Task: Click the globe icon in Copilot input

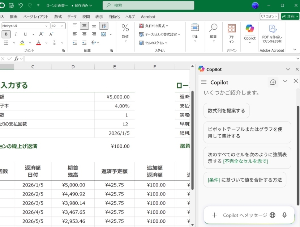Action: tap(273, 215)
